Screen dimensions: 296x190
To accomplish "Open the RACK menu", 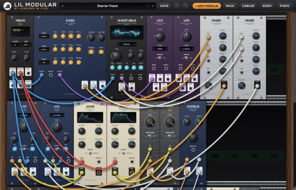I will [x=230, y=6].
